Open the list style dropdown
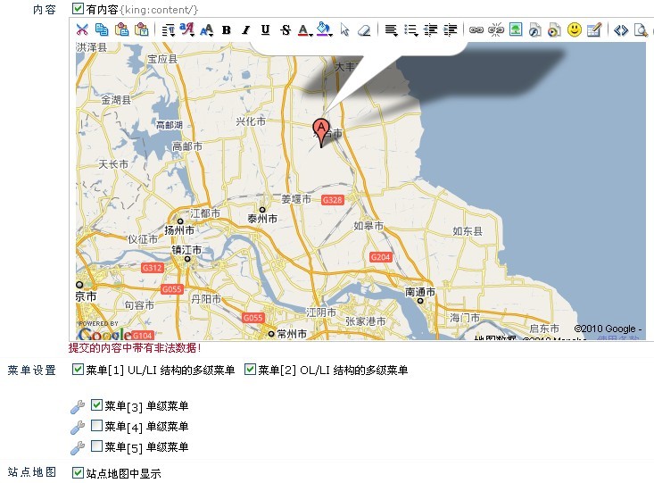 click(410, 30)
